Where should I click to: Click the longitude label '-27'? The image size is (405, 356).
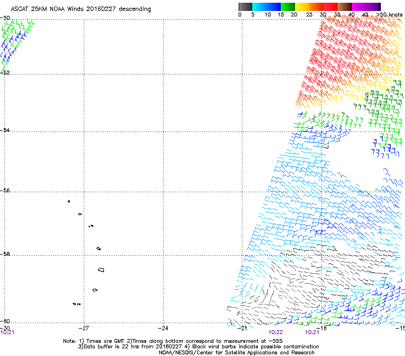(x=84, y=328)
